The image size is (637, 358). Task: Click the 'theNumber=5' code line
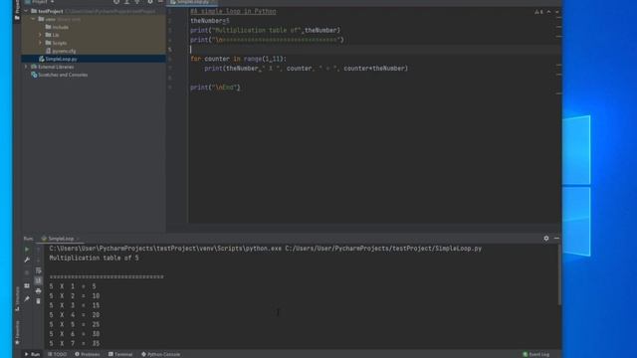[210, 21]
